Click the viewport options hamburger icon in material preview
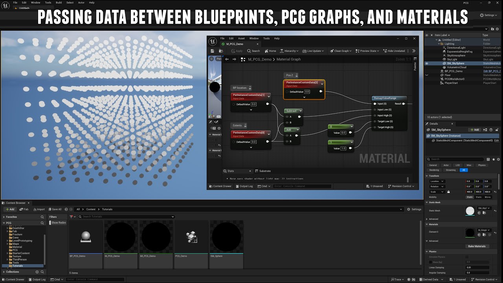The image size is (503, 283). click(x=211, y=59)
